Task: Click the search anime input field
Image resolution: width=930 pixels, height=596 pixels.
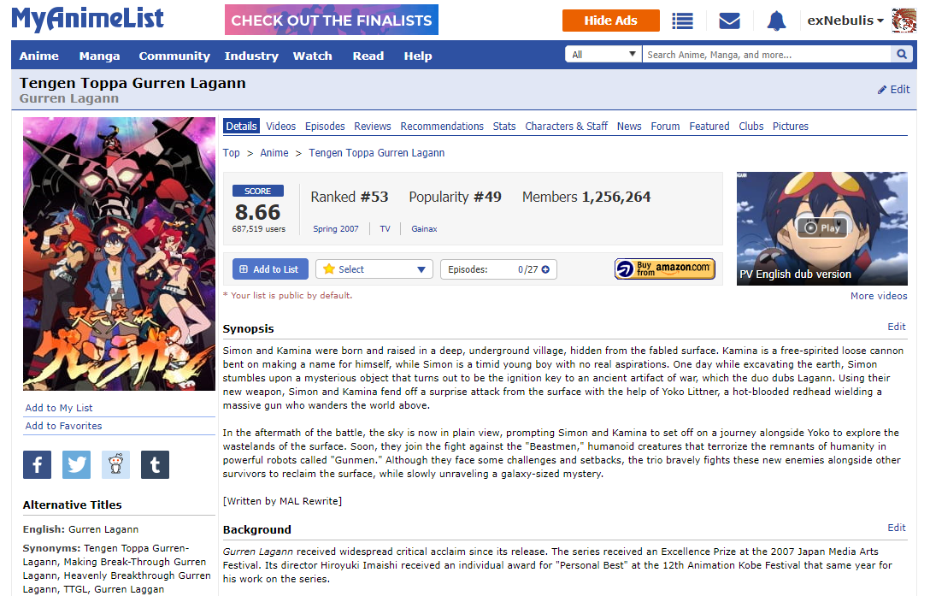Action: point(766,54)
